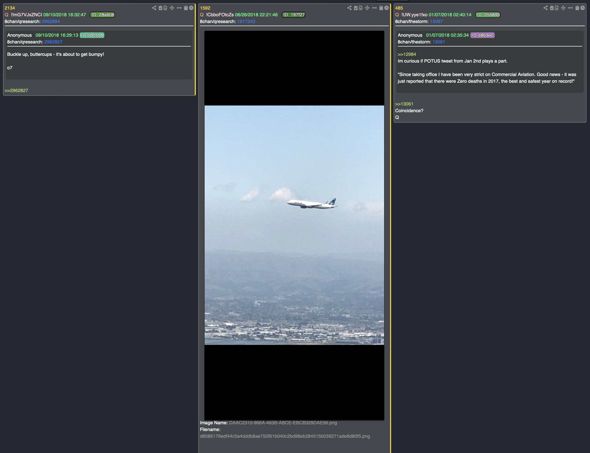Screen dimensions: 590x453
Task: Click the four-way move icon on post 2134
Action: 172,8
